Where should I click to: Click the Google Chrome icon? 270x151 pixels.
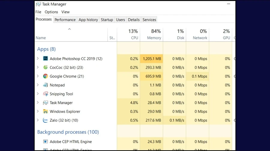coord(46,76)
